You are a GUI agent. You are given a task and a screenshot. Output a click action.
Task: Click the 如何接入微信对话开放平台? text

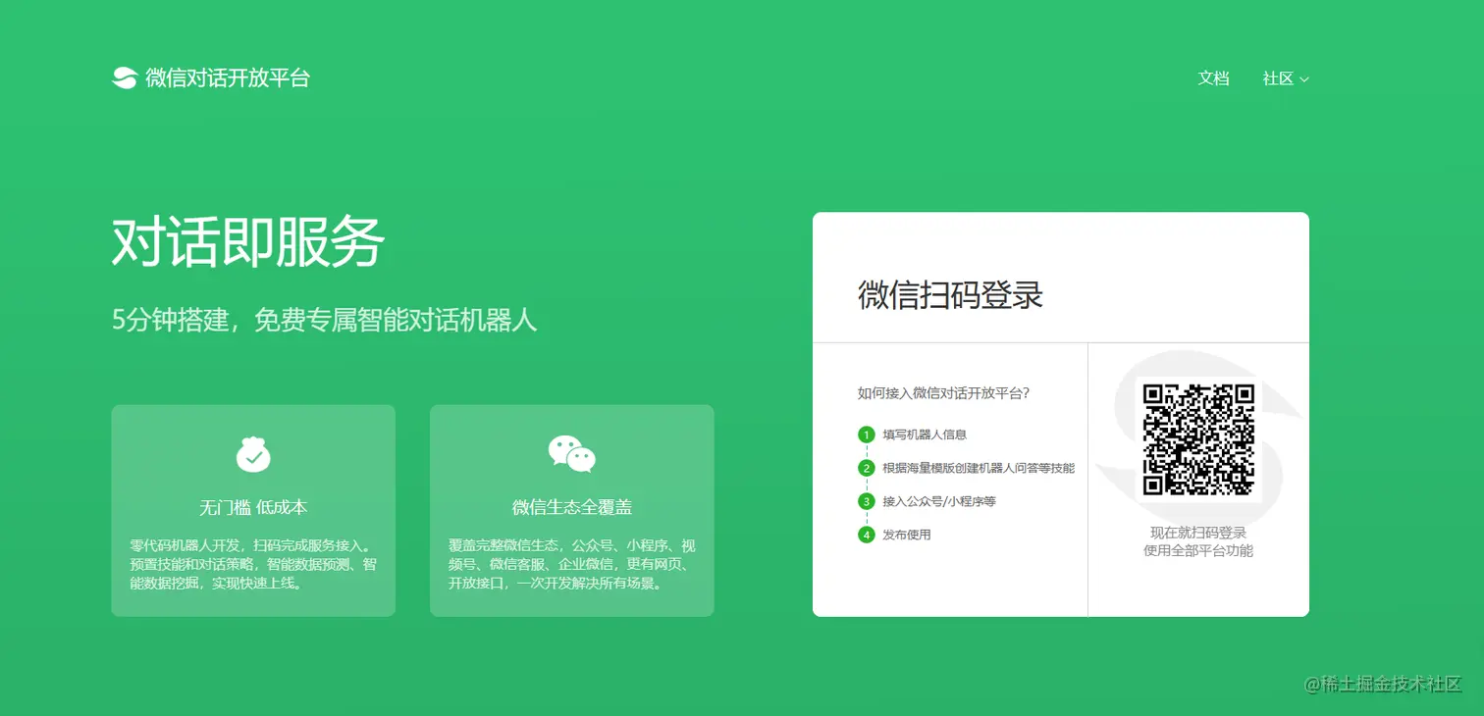(x=943, y=393)
